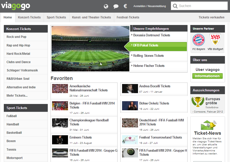Screen dimensions: 230x162
Task: Click the Ticket-News heading
Action: pyautogui.click(x=208, y=133)
